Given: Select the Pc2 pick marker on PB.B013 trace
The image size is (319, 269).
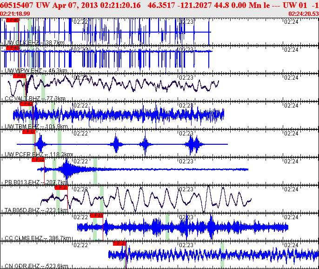Looking at the screenshot, I should coord(38,159).
